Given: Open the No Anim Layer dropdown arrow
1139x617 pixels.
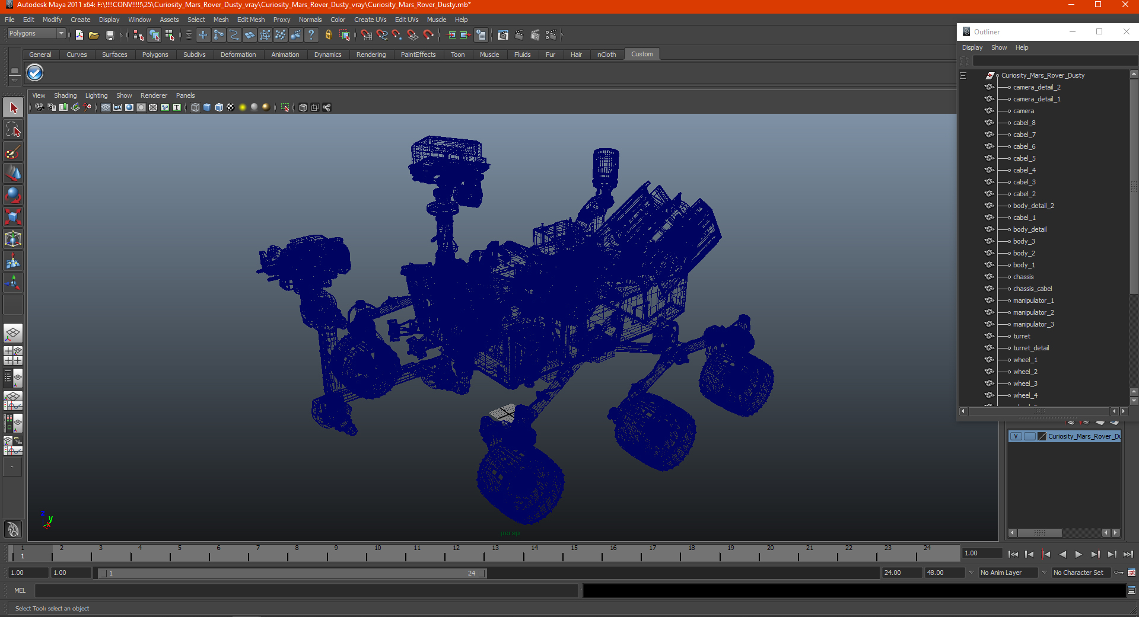Looking at the screenshot, I should 971,573.
